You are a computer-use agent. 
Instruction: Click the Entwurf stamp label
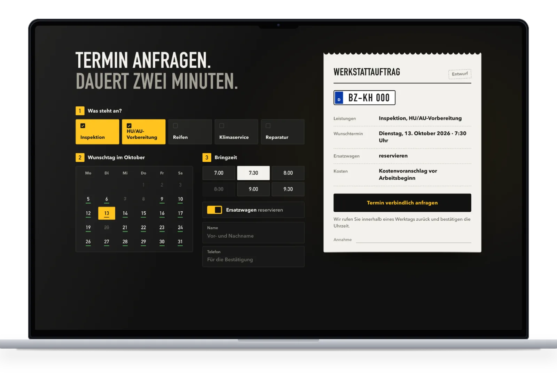click(460, 74)
